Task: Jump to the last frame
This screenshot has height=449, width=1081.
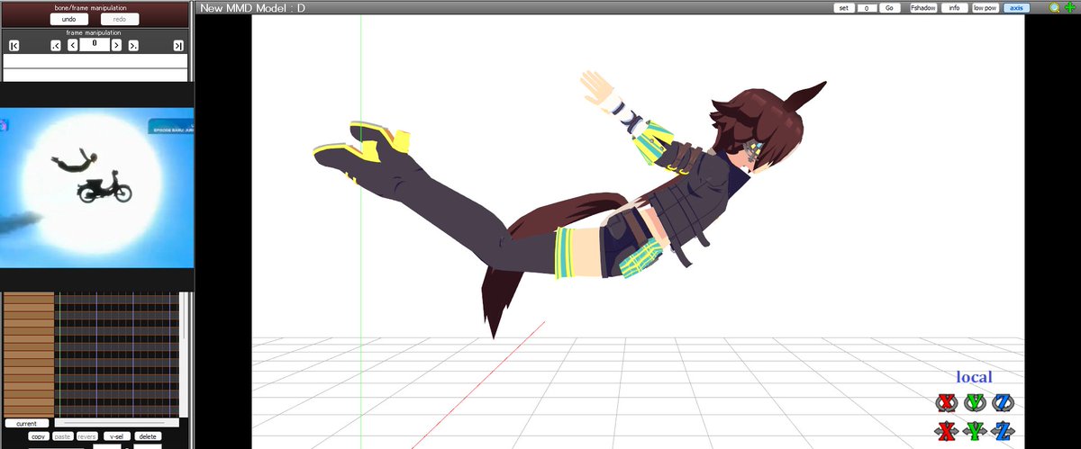Action: [x=178, y=46]
